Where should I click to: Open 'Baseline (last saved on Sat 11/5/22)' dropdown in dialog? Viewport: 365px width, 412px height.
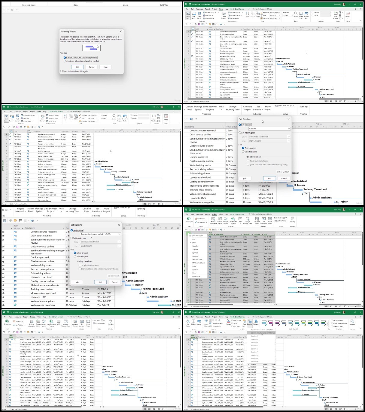pyautogui.click(x=100, y=234)
